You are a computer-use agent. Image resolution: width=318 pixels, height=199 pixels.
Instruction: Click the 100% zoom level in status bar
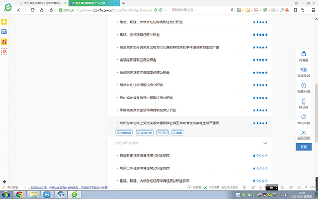(313, 187)
